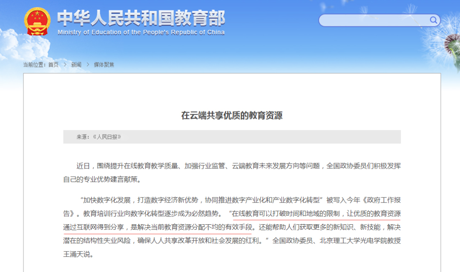Screen dimensions: 460x272
Task: Click the second breadcrumb chevron after 新闻
Action: coord(87,64)
